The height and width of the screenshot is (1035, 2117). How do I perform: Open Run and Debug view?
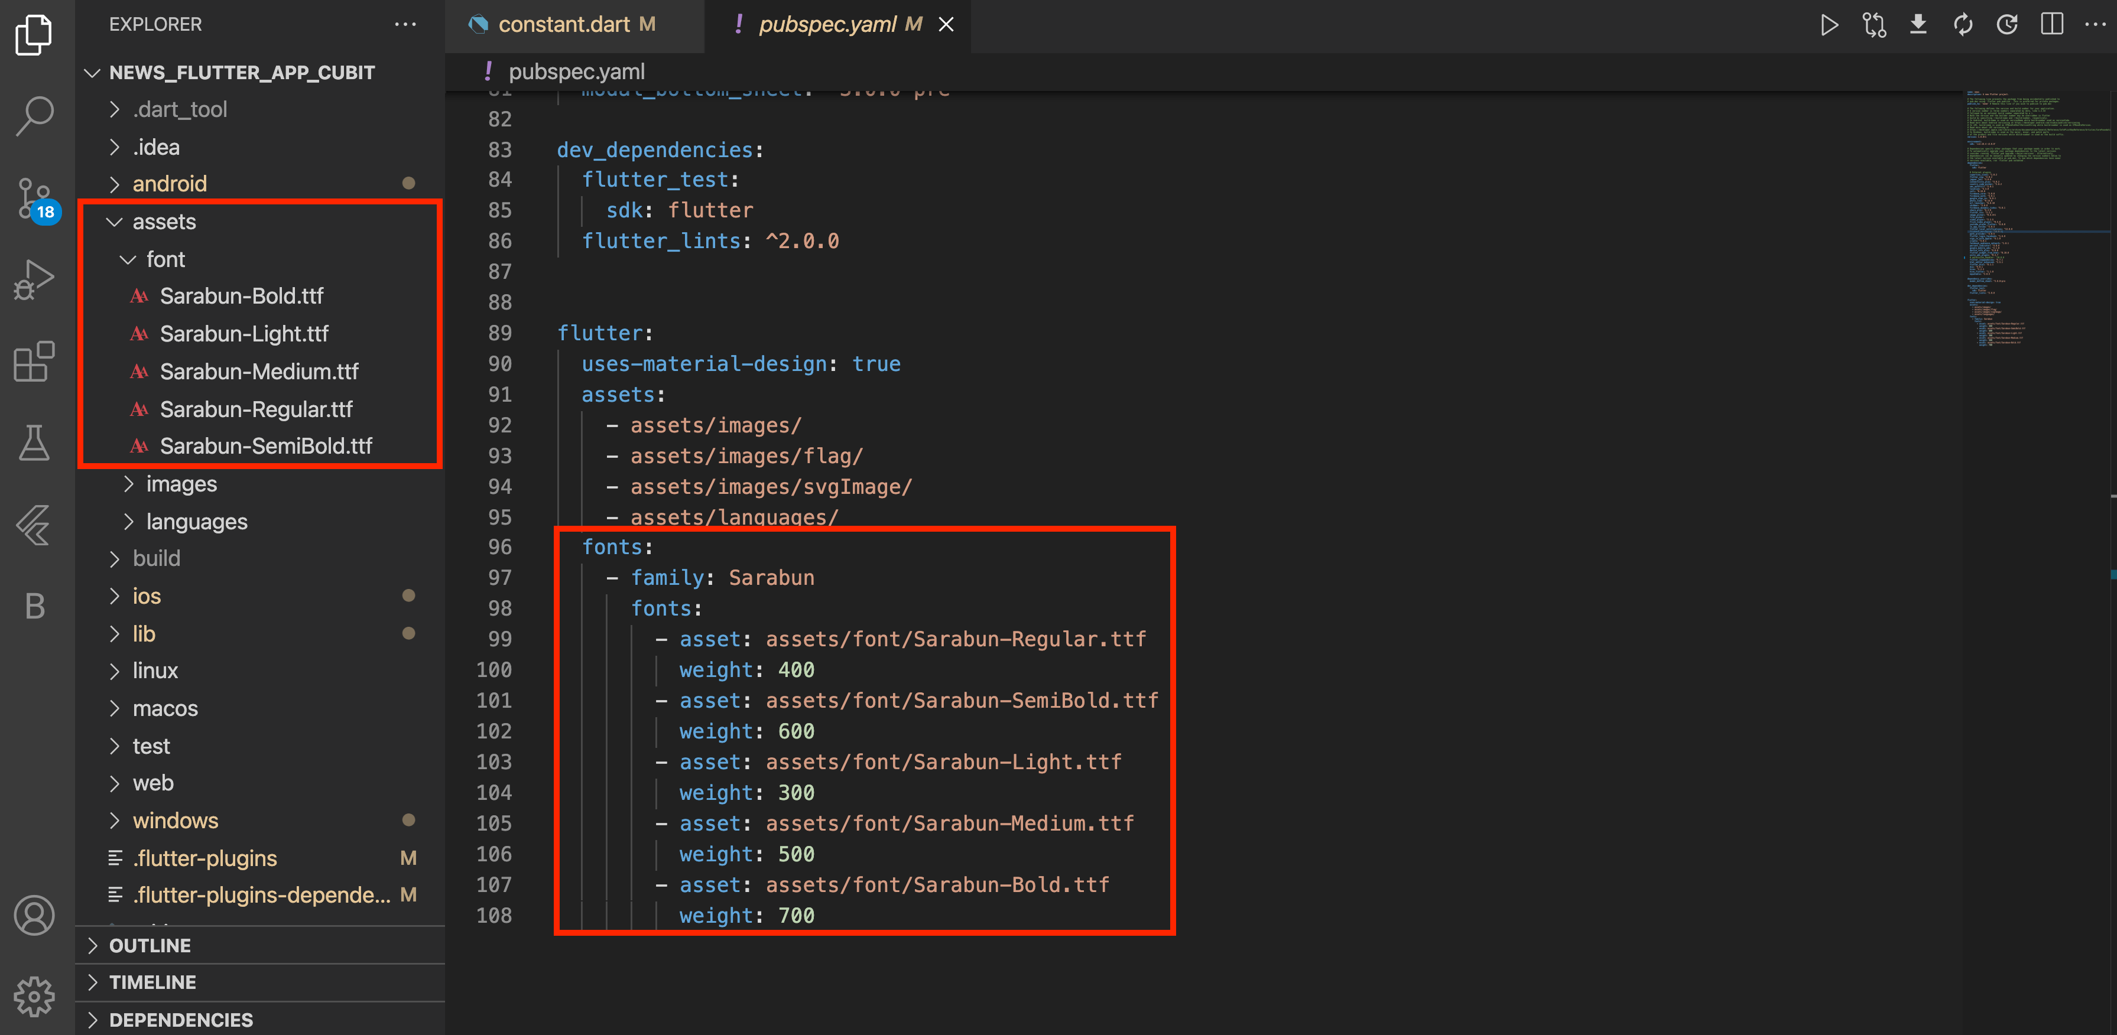point(34,280)
